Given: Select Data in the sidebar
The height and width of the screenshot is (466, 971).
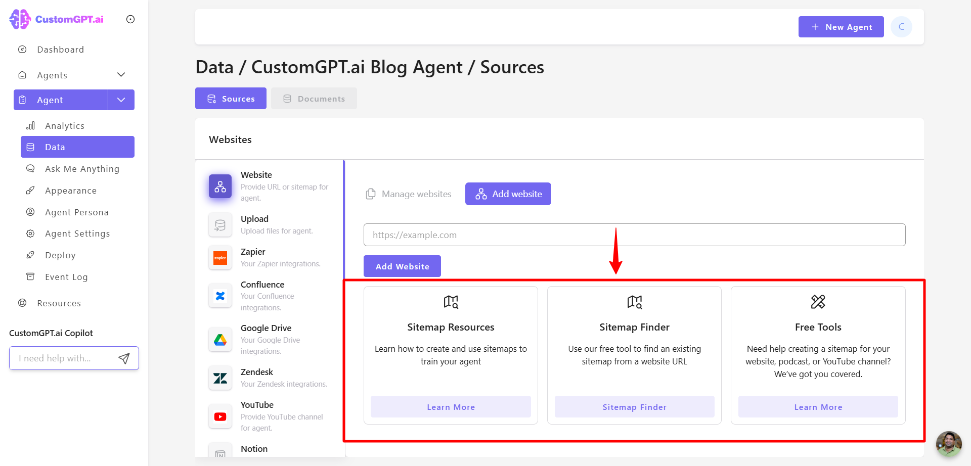Looking at the screenshot, I should tap(77, 147).
